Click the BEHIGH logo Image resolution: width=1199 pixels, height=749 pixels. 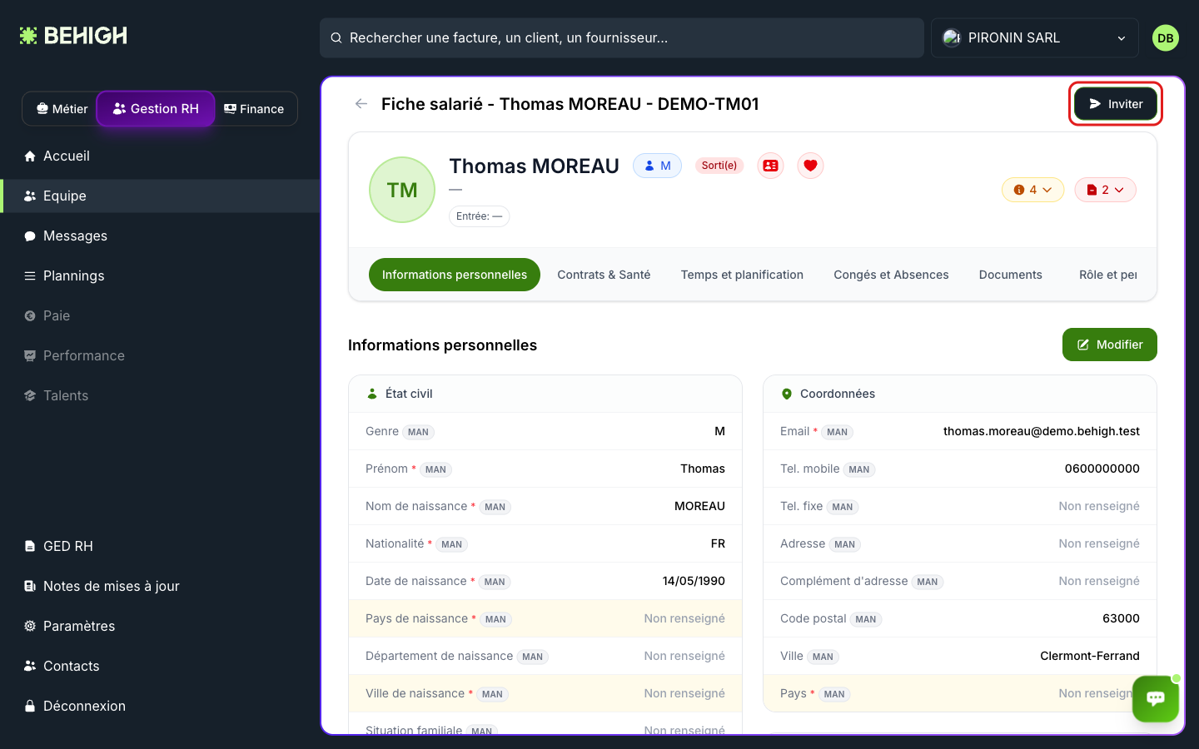[x=73, y=36]
